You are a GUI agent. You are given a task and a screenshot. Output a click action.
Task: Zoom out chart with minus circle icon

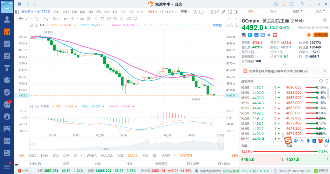pos(232,25)
